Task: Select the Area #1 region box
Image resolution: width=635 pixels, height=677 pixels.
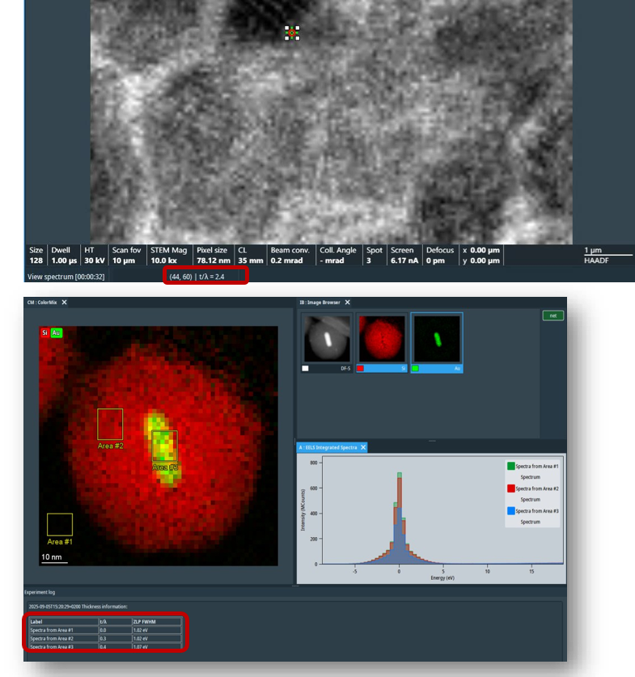Action: 60,525
